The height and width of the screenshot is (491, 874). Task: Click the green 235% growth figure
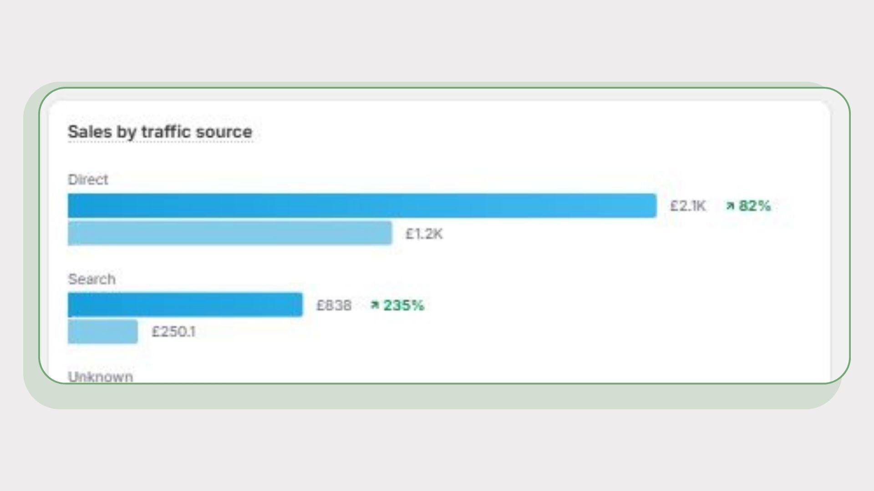click(x=403, y=305)
